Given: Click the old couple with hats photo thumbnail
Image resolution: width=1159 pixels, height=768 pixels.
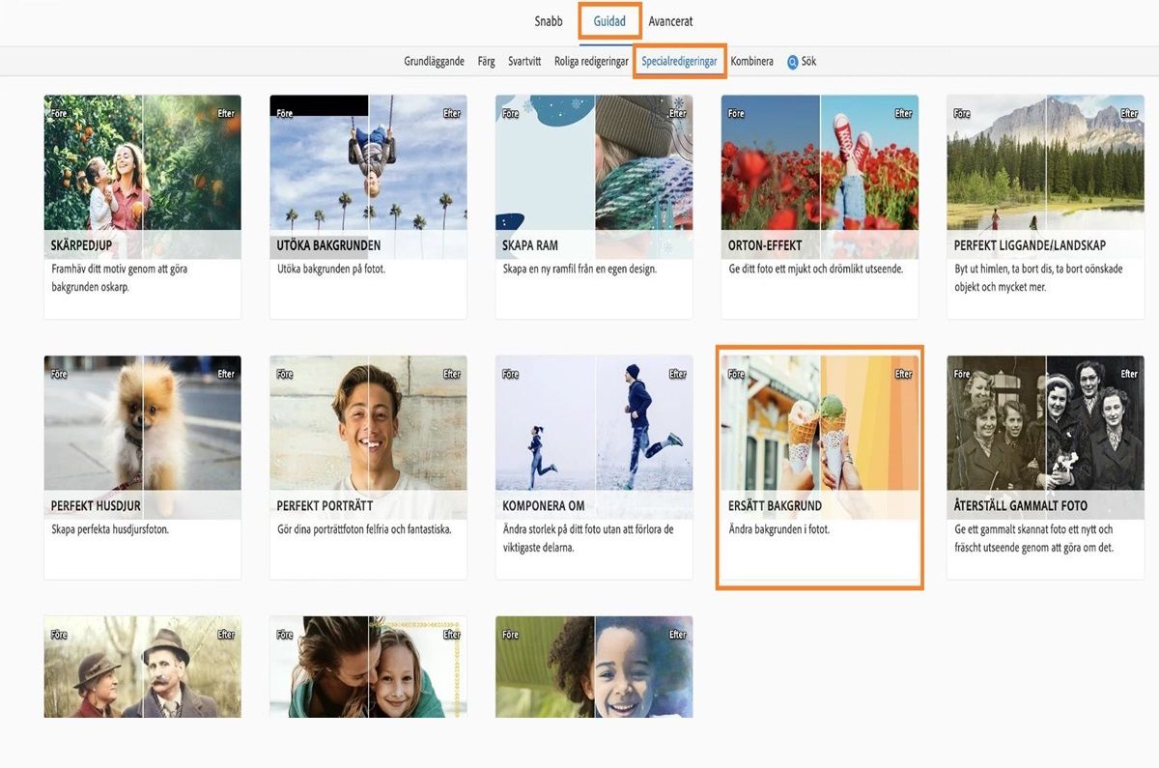Looking at the screenshot, I should [x=143, y=667].
